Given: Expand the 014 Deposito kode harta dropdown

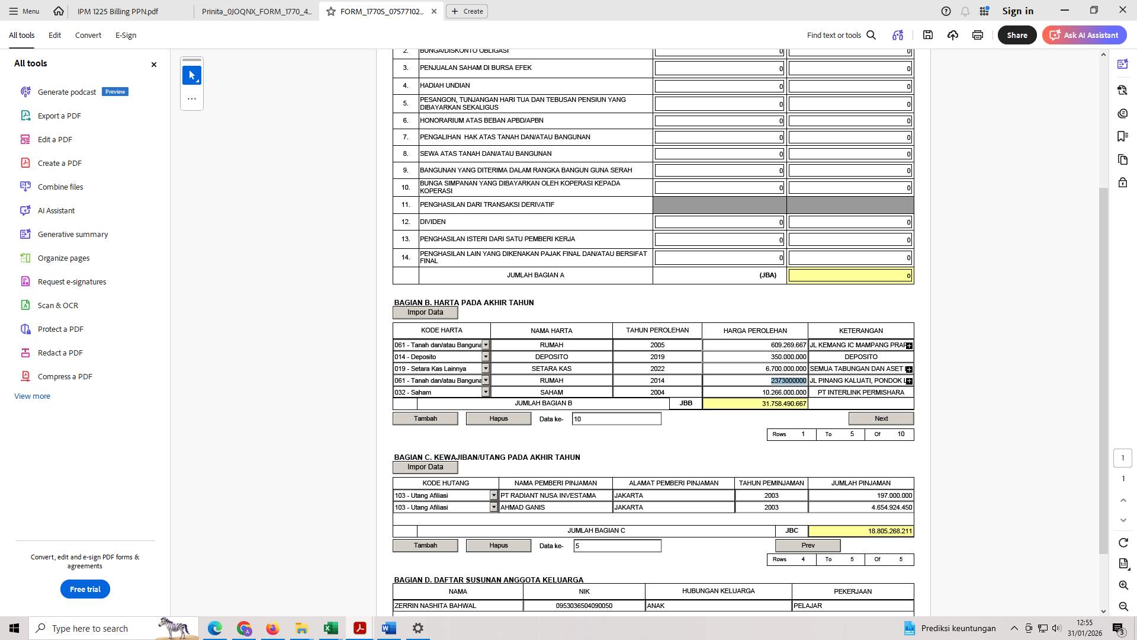Looking at the screenshot, I should coord(486,356).
